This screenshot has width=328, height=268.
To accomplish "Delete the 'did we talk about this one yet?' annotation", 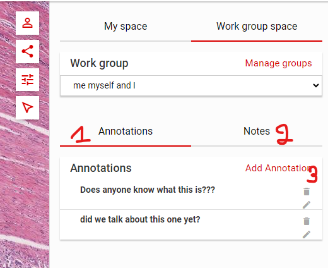I will (307, 221).
